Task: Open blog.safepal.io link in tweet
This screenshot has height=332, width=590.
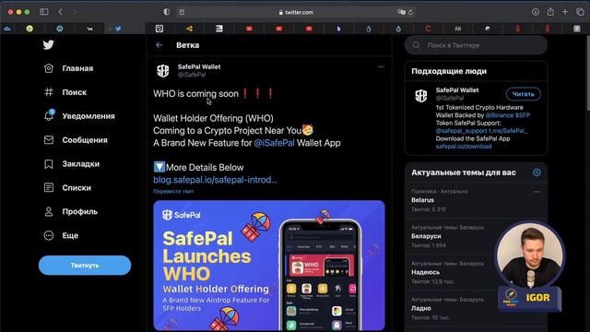Action: [x=215, y=180]
